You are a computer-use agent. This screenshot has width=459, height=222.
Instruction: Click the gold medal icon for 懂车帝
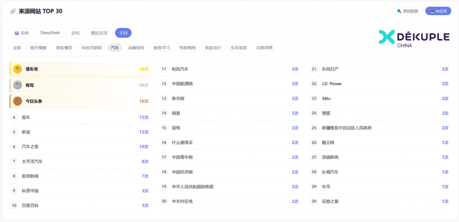[x=17, y=69]
